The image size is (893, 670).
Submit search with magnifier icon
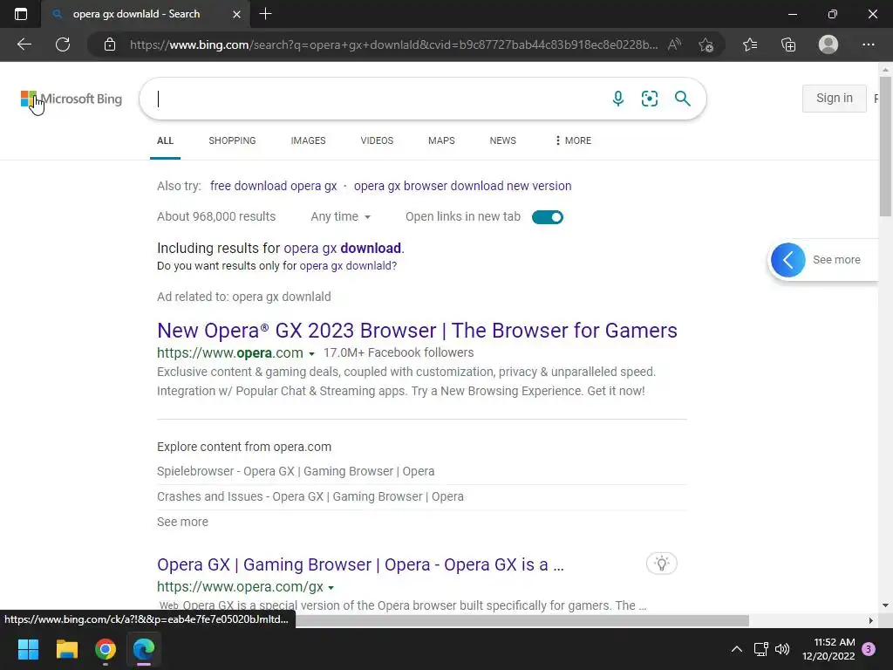[x=682, y=99]
